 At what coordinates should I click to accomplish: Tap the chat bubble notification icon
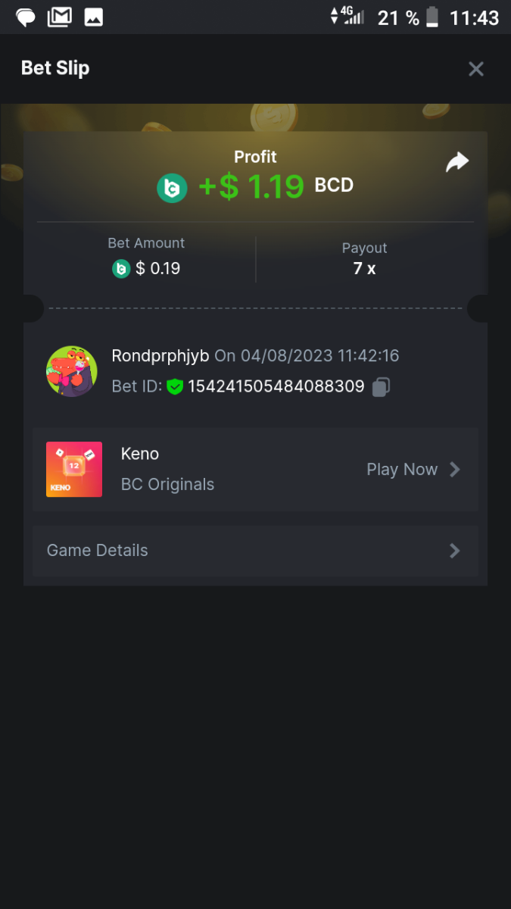(x=26, y=17)
